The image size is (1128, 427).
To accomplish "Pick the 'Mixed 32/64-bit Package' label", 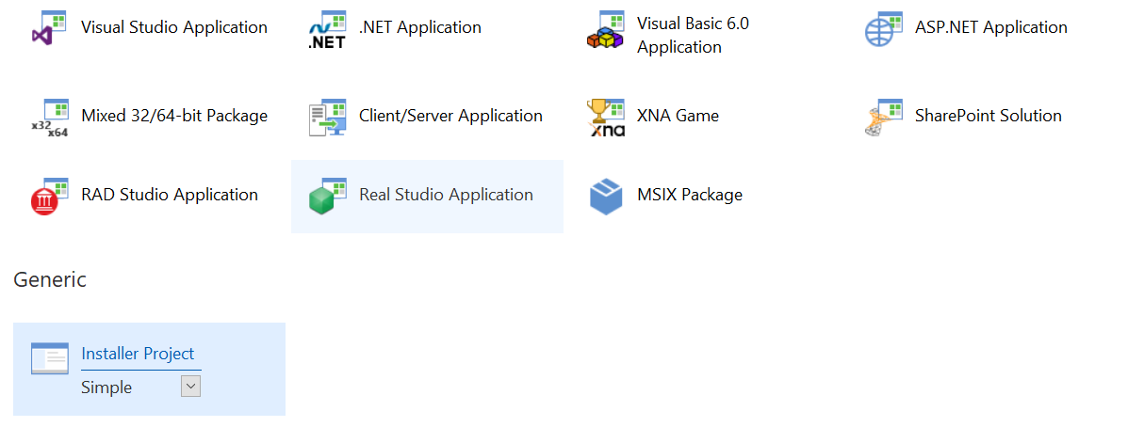I will [x=174, y=116].
